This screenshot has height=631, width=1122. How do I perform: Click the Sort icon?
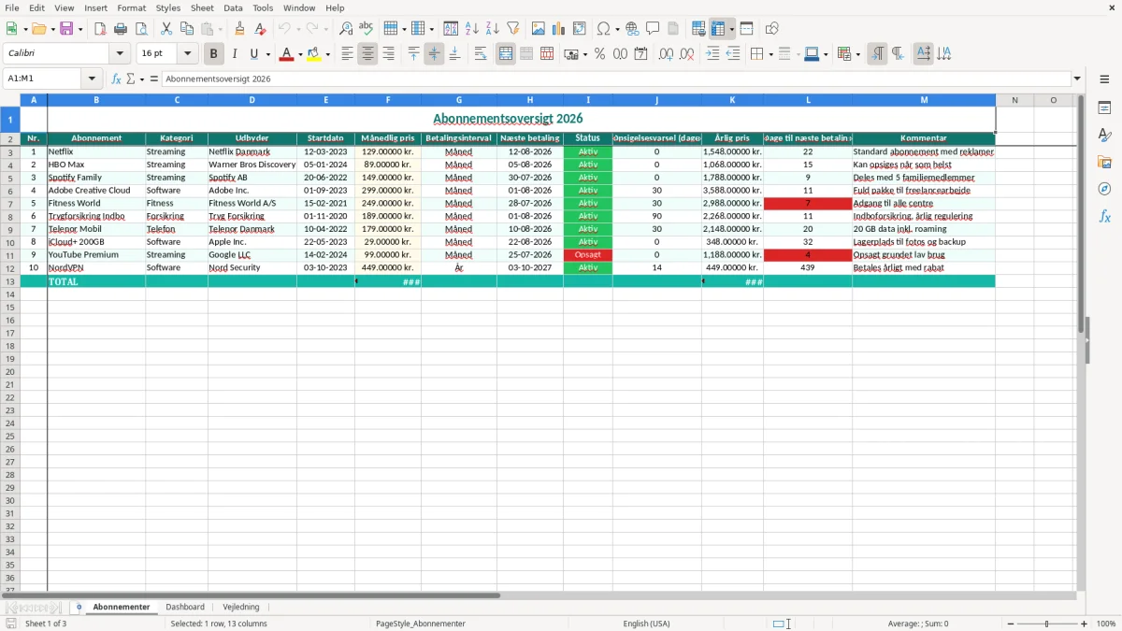click(451, 29)
